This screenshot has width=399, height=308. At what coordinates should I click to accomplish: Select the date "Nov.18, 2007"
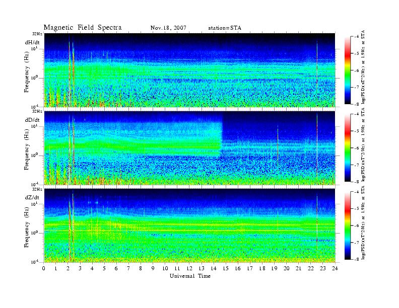click(x=168, y=28)
